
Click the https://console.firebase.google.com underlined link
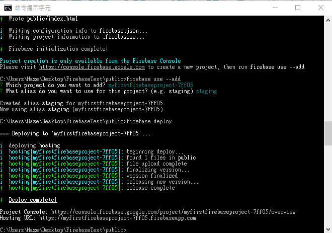[92, 67]
